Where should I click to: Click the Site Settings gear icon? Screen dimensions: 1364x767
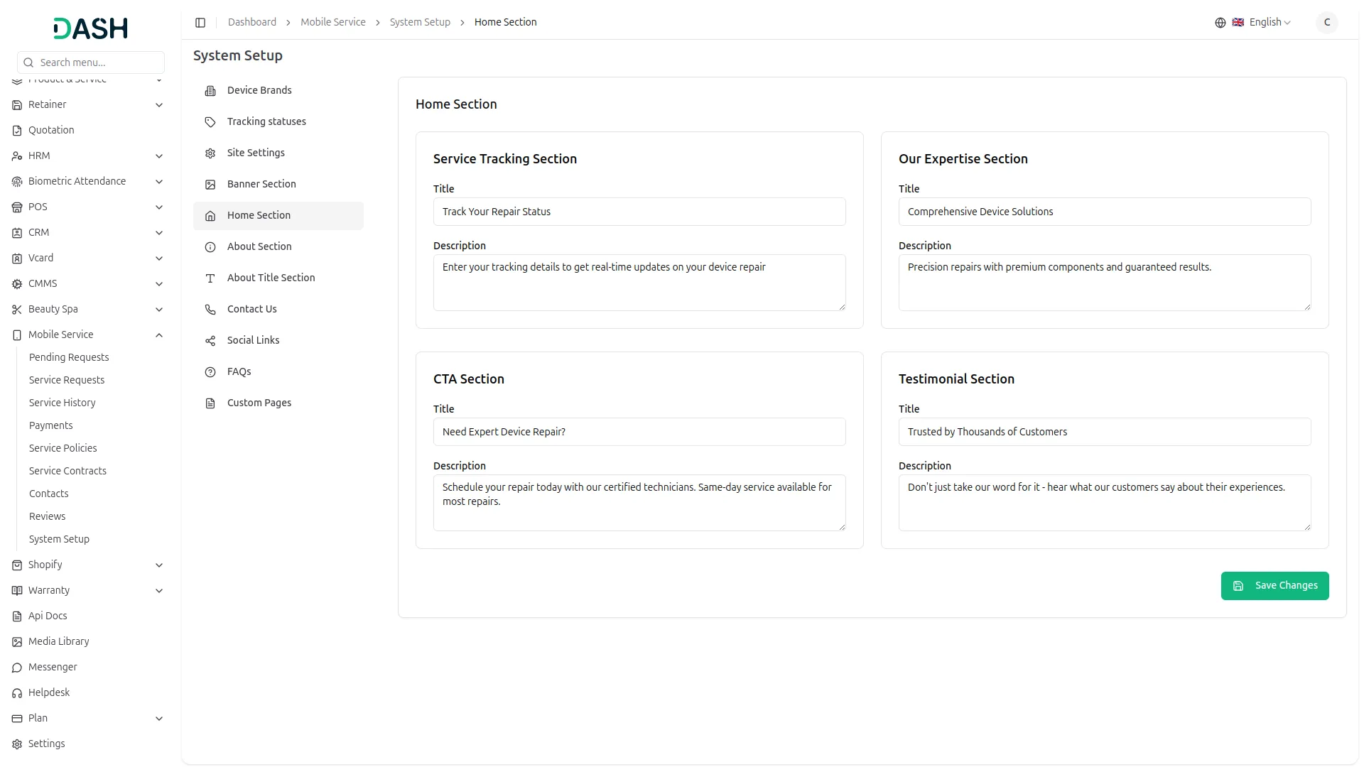point(210,153)
